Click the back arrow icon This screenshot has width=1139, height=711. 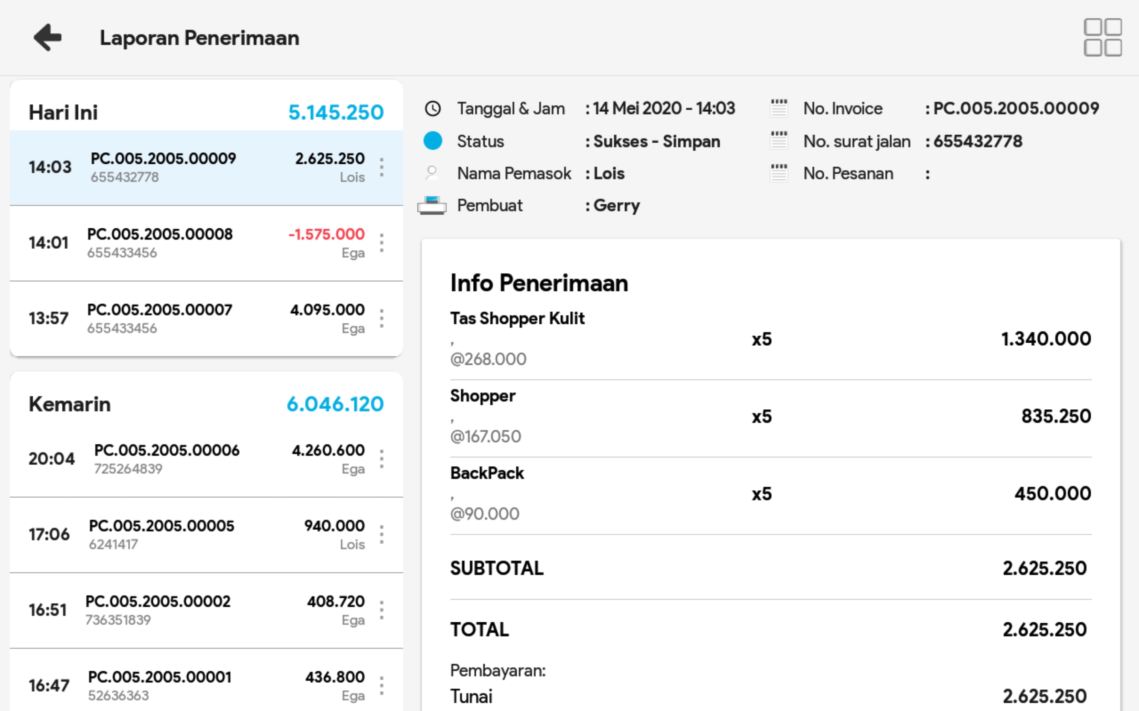[47, 38]
